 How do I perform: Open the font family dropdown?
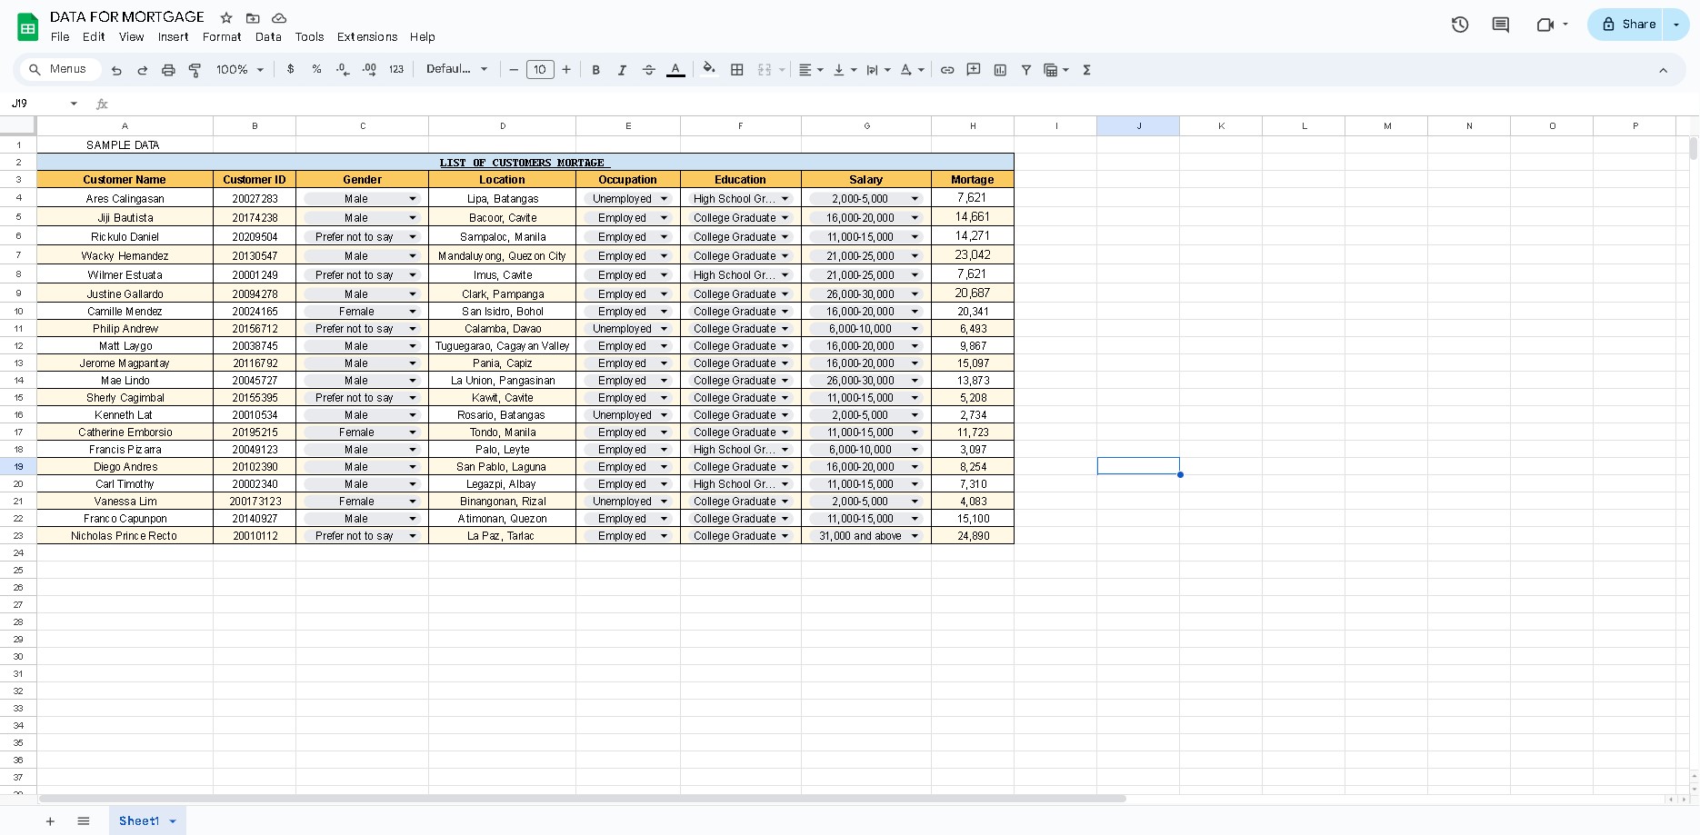pos(457,69)
